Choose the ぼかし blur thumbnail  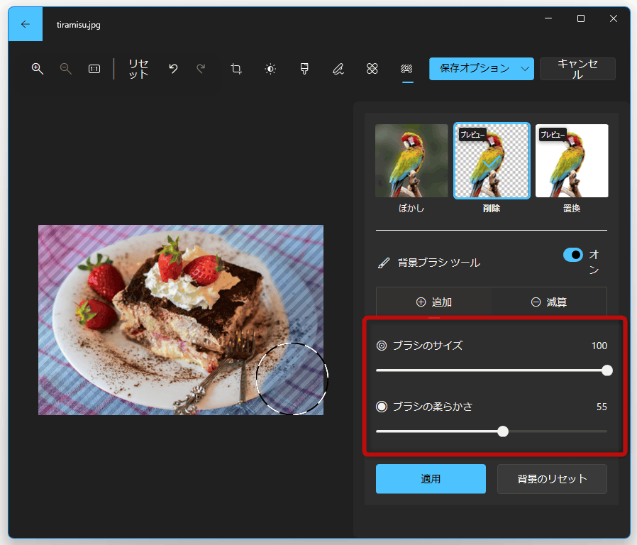(411, 161)
